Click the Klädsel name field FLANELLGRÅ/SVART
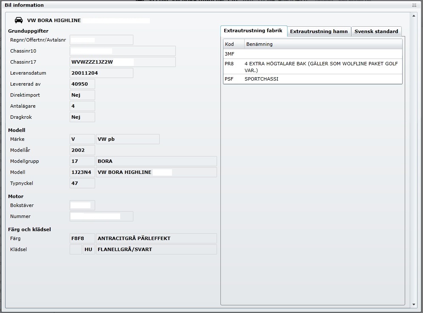423x313 pixels. pos(156,249)
